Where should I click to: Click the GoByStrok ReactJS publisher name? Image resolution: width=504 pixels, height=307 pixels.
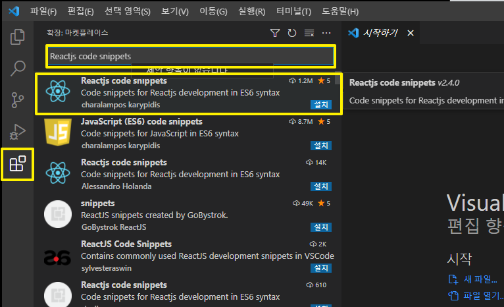(x=114, y=227)
